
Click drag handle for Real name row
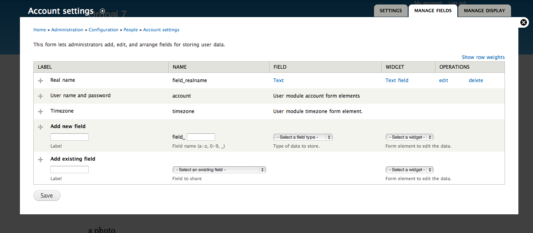[40, 81]
